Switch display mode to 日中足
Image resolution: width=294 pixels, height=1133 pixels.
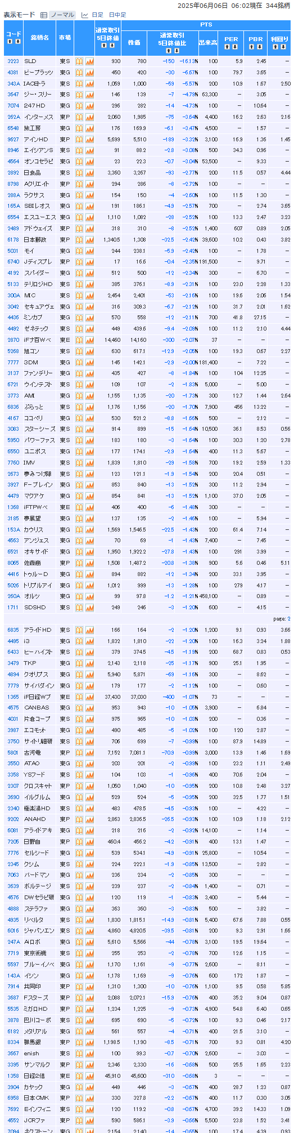pos(117,15)
